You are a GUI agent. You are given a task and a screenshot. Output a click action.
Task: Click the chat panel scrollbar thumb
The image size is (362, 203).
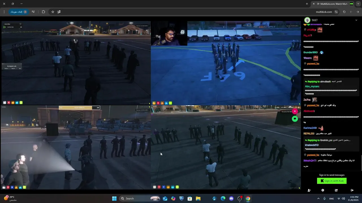pos(361,163)
